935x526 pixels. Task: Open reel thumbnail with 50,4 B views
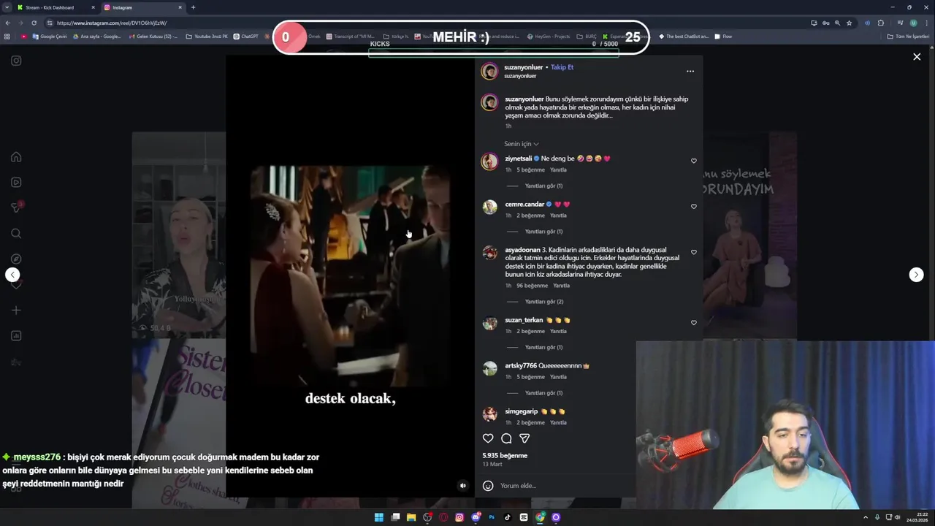[x=179, y=235]
